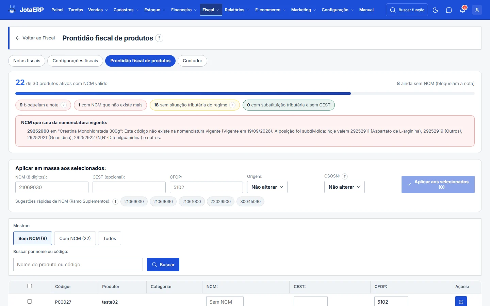The image size is (490, 306).
Task: Open the chat messages icon
Action: 449,10
